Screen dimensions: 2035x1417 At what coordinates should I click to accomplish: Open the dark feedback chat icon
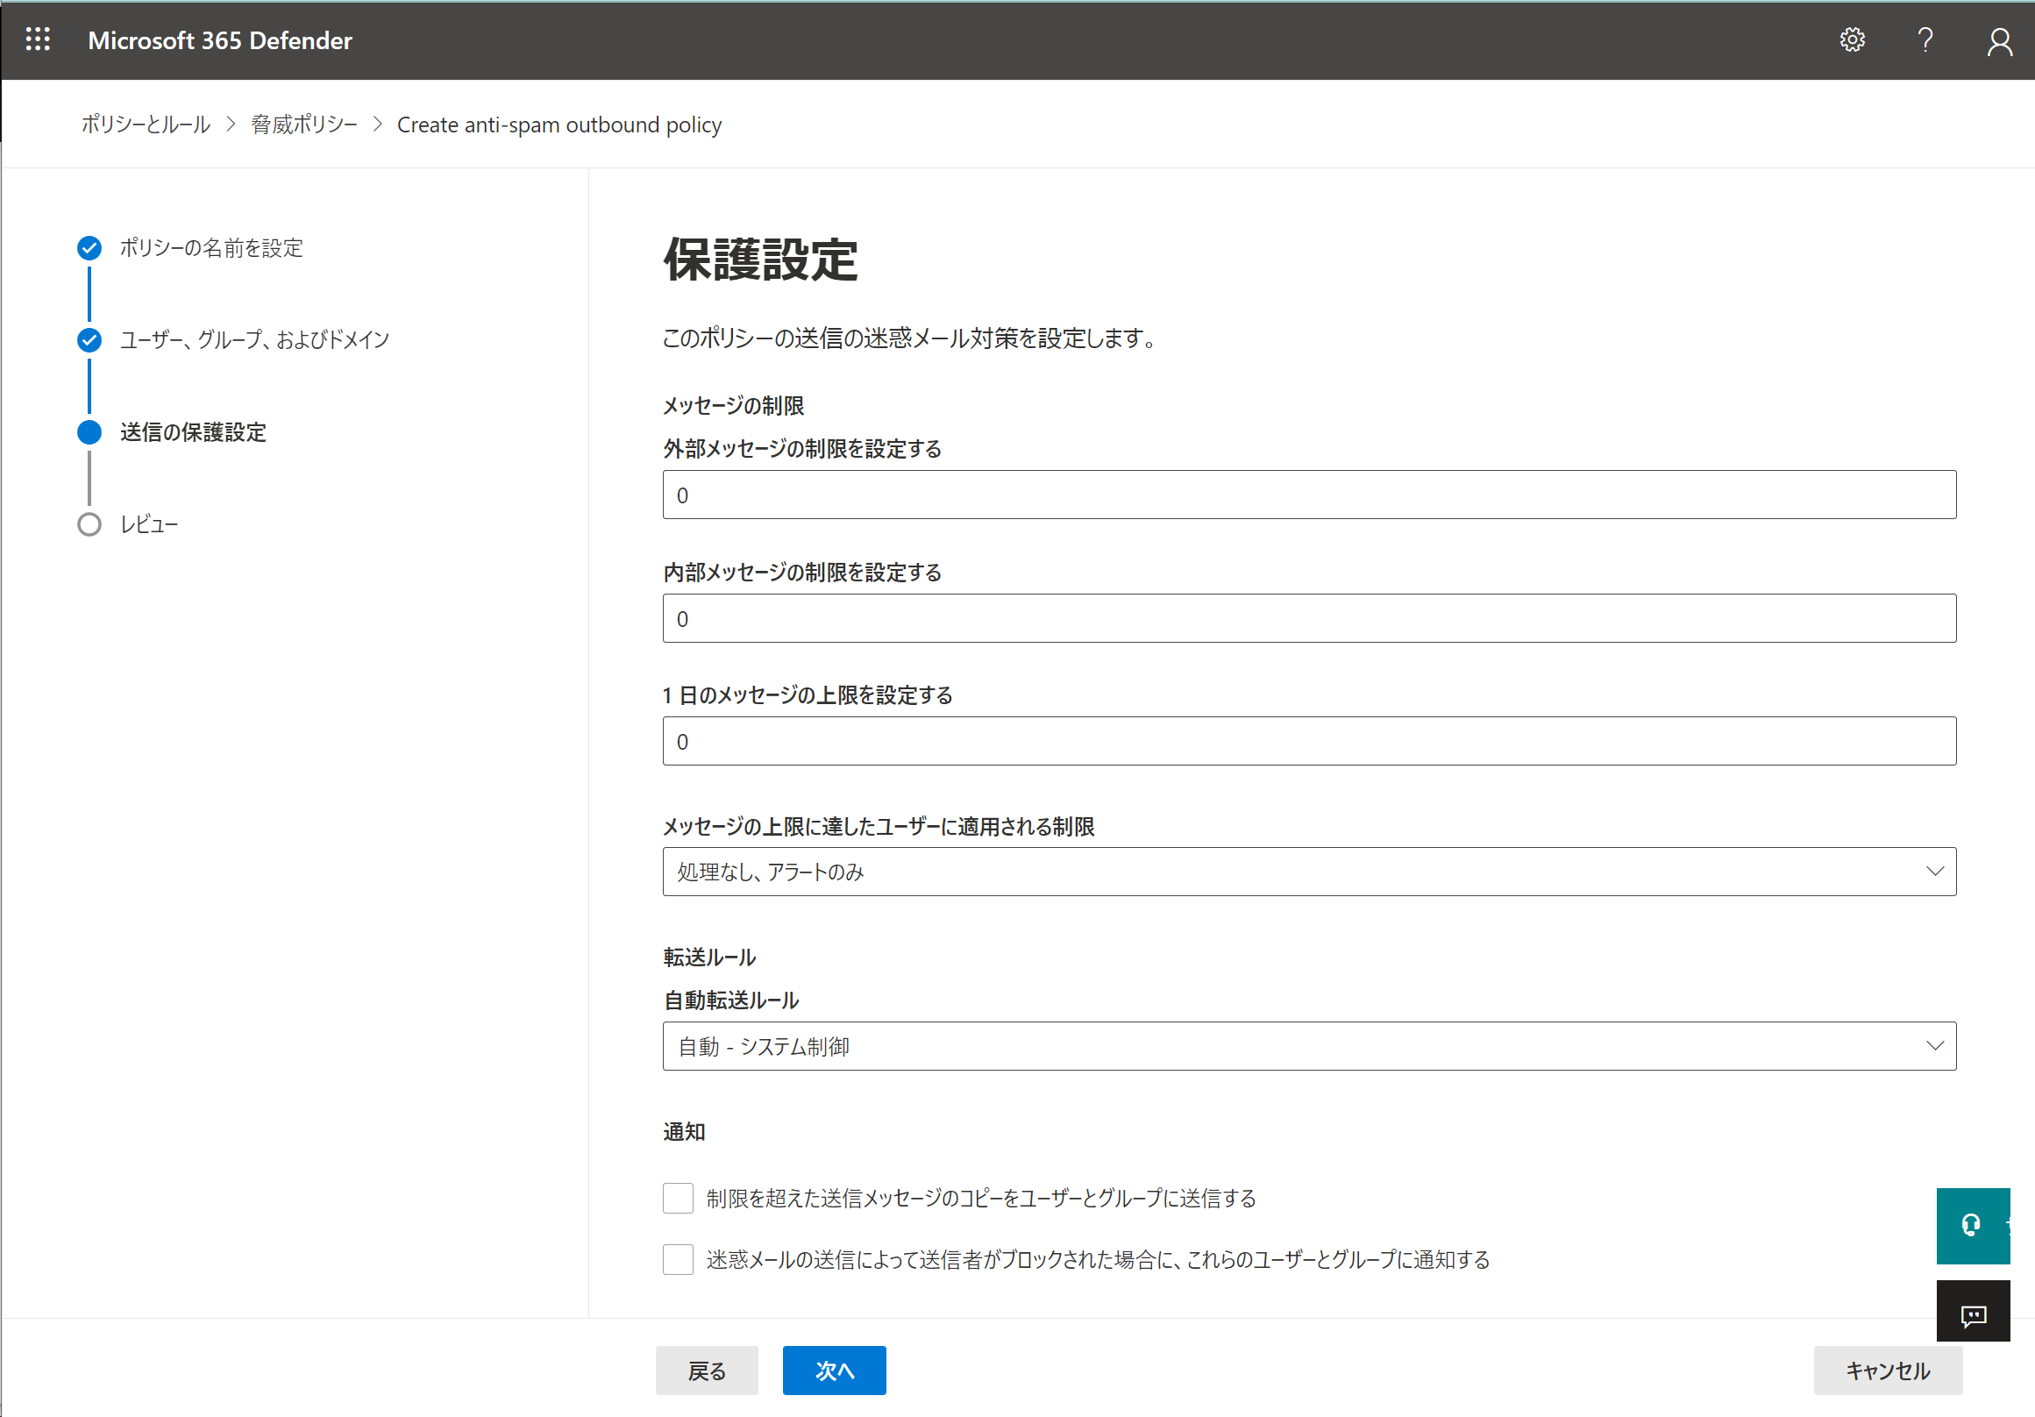point(1972,1315)
